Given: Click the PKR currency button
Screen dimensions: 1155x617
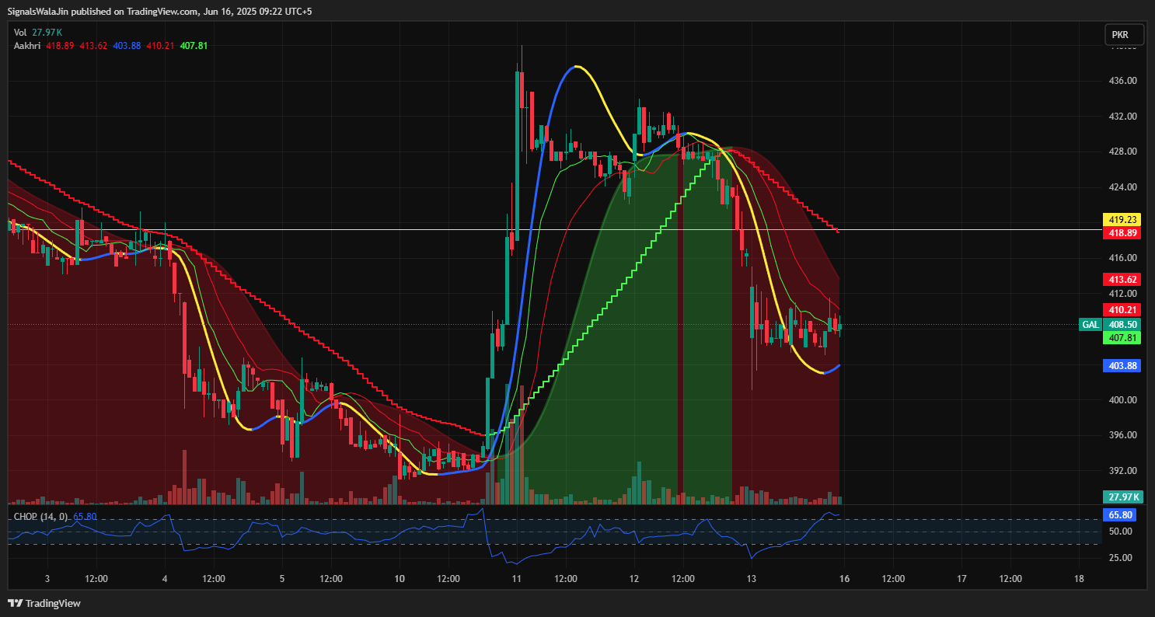Looking at the screenshot, I should coord(1124,35).
